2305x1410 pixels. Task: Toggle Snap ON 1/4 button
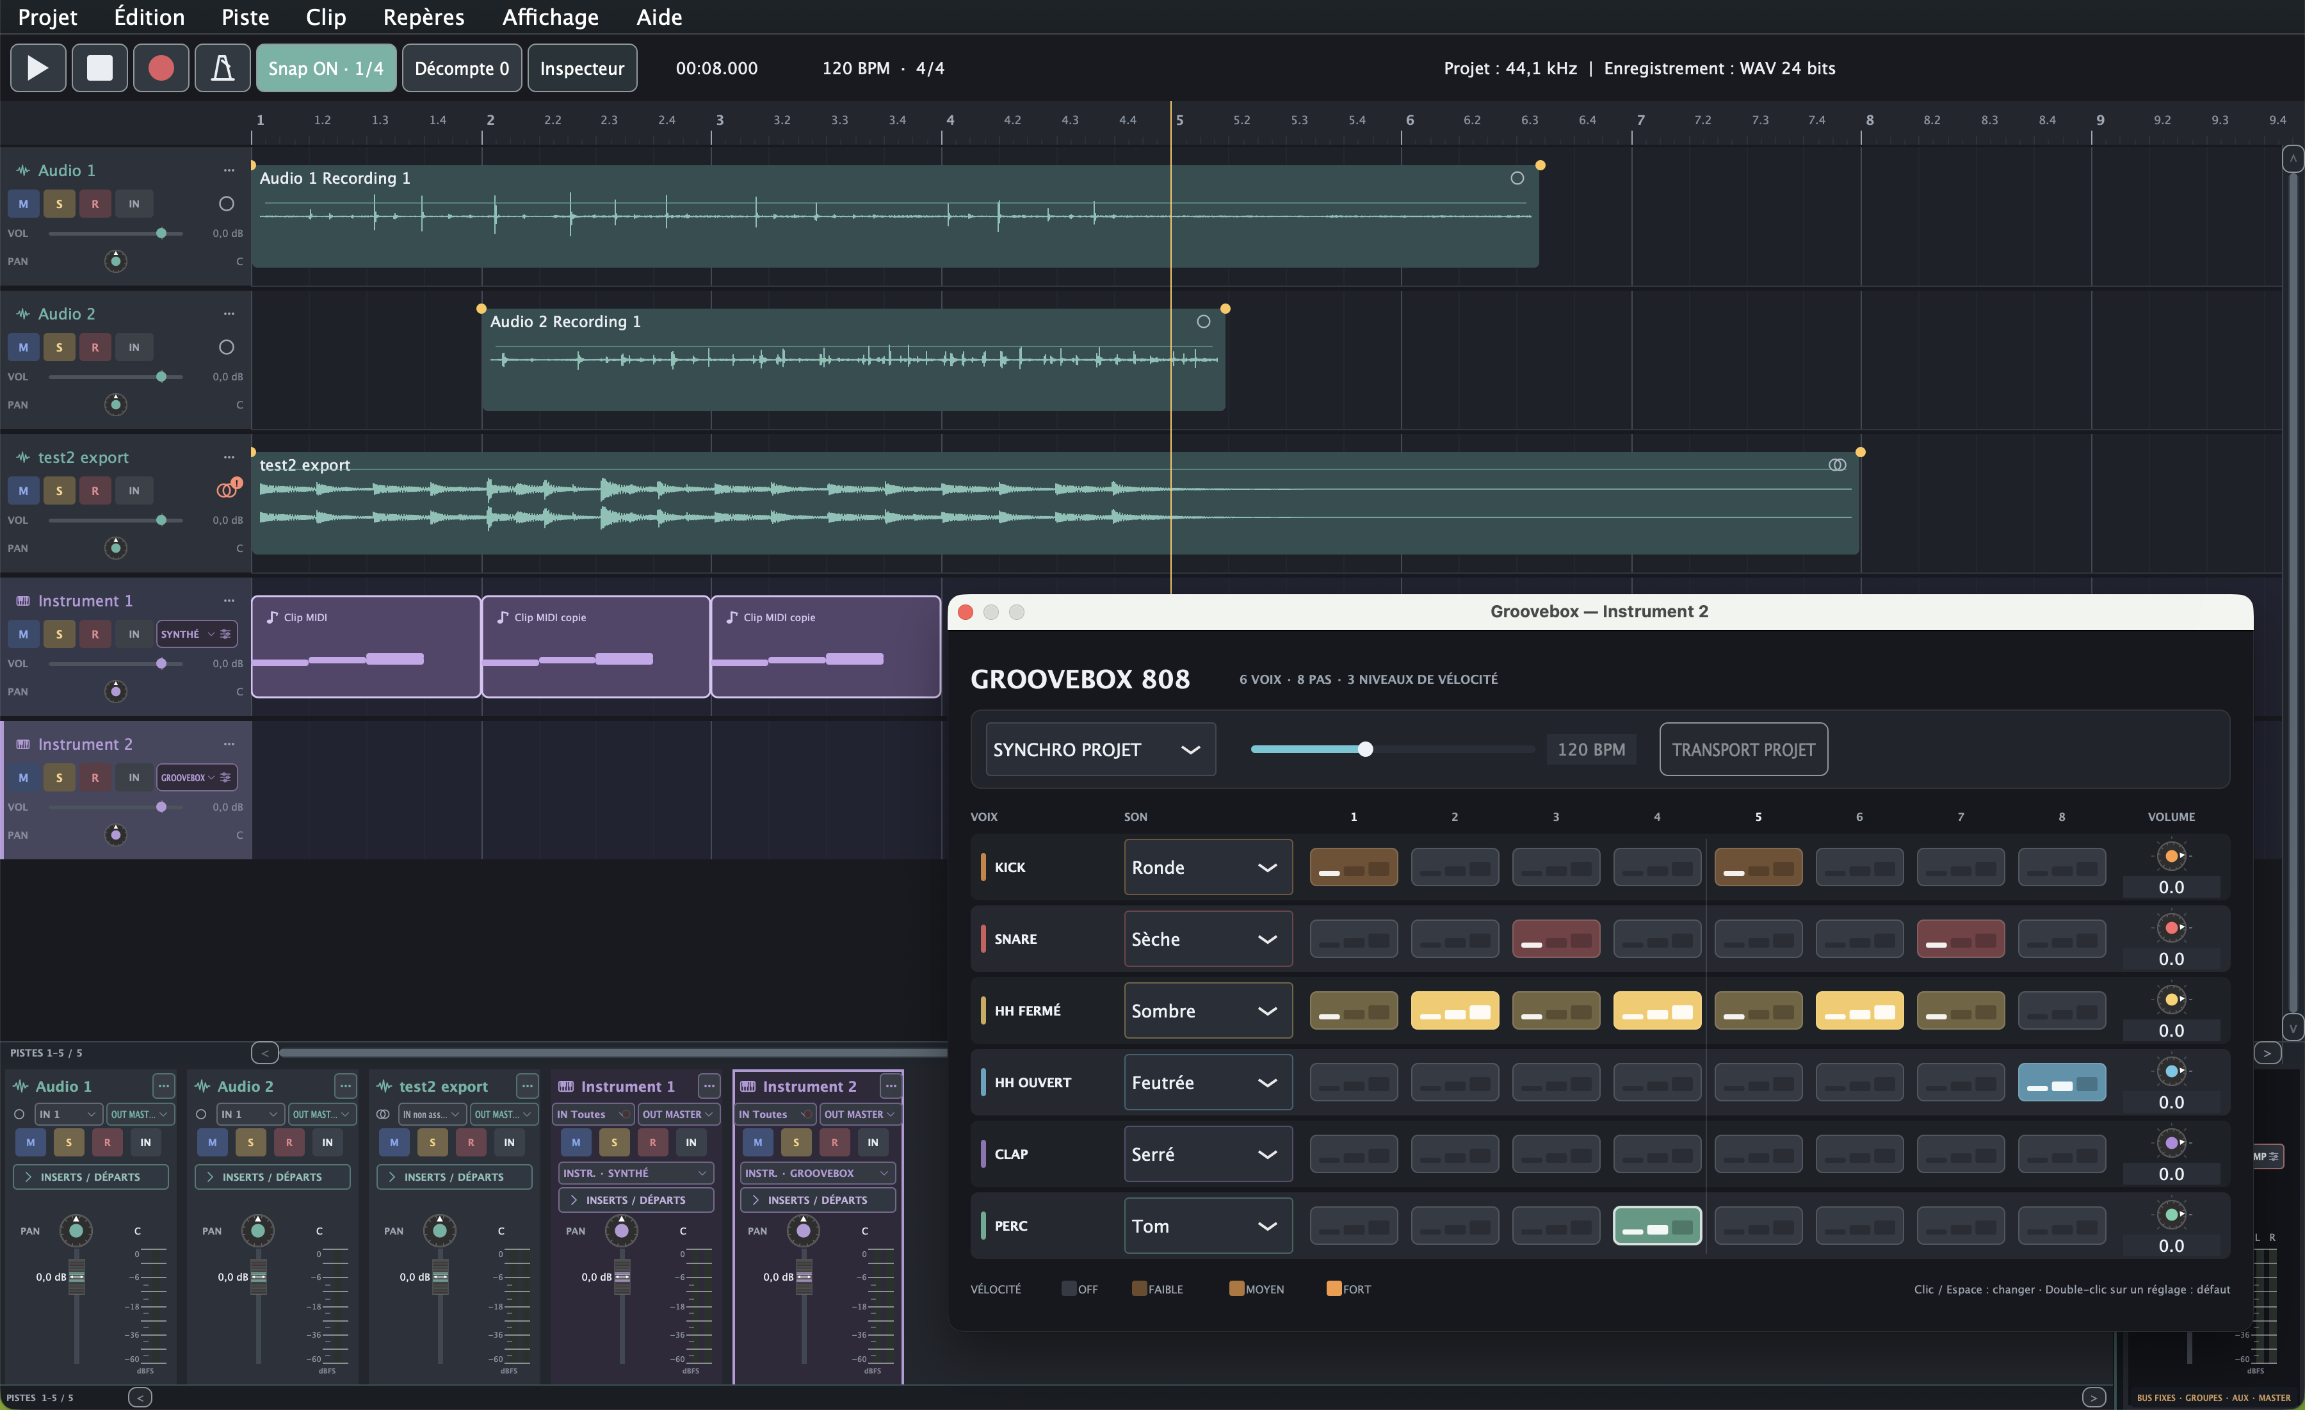click(325, 67)
